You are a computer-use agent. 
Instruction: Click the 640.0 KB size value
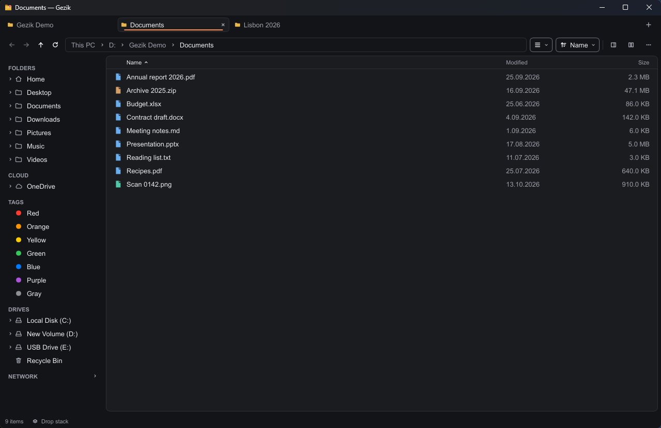[x=636, y=171]
